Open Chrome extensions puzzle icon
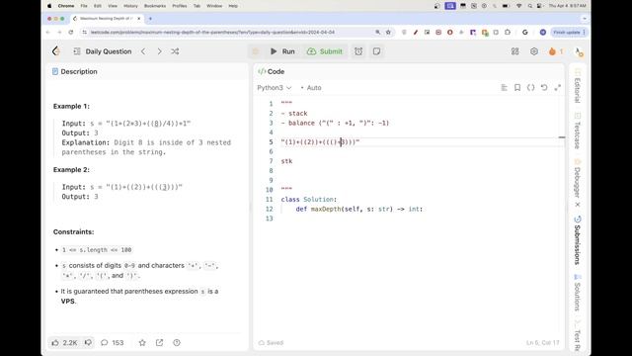This screenshot has width=632, height=356. click(x=508, y=32)
